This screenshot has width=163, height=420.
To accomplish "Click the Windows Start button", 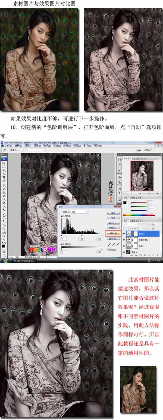I will [x=5, y=260].
